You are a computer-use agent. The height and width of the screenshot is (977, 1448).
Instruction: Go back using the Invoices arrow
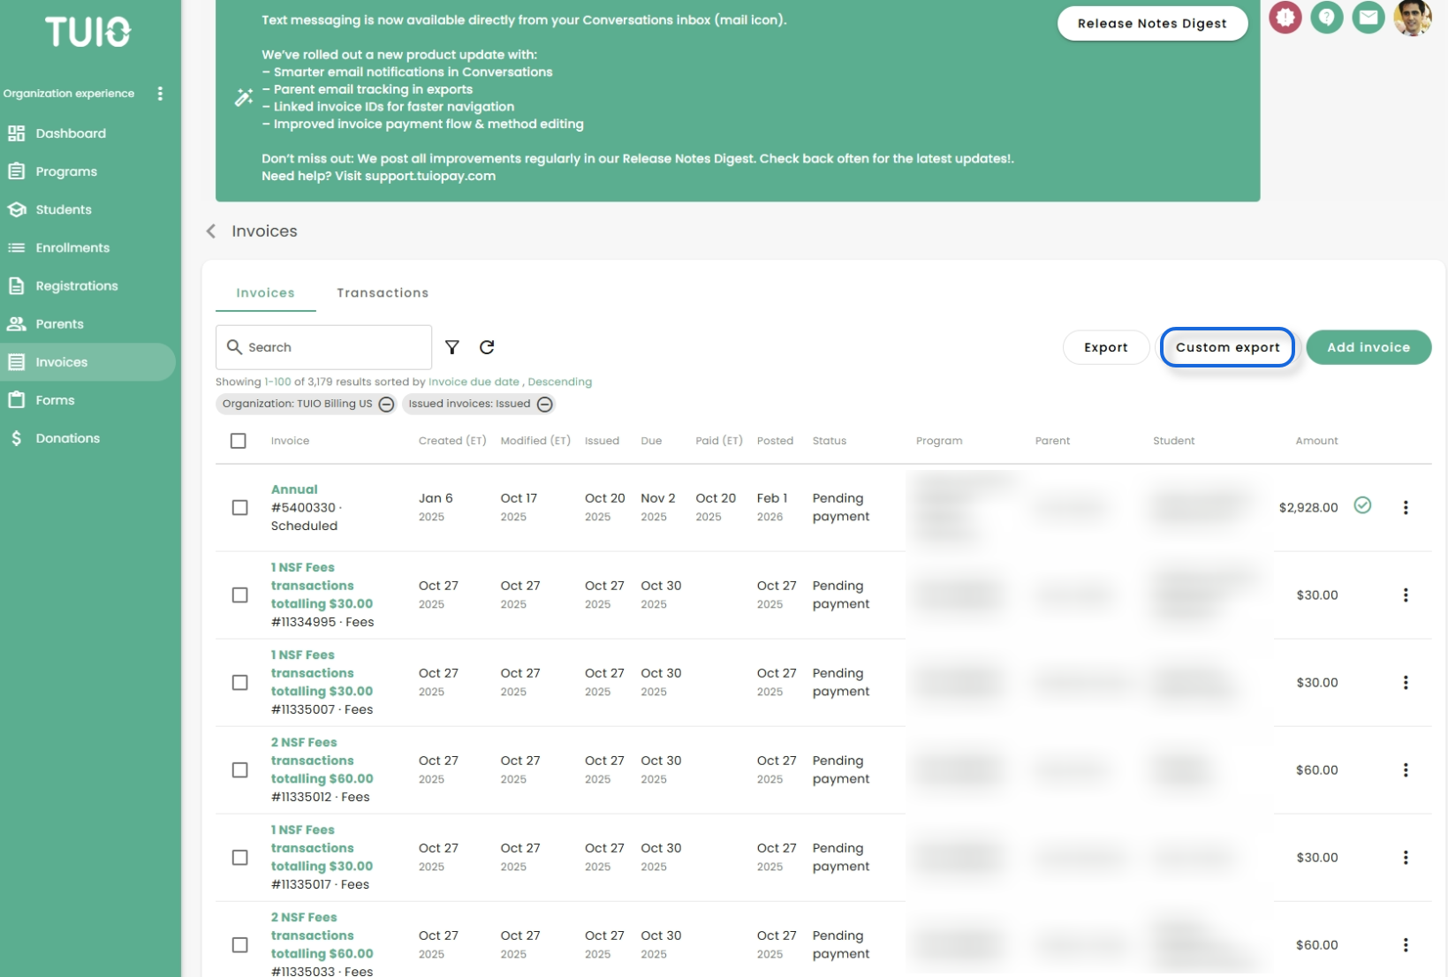[211, 231]
